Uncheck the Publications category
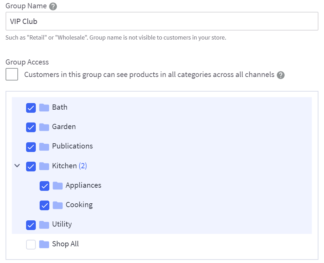This screenshot has width=324, height=263. click(31, 146)
